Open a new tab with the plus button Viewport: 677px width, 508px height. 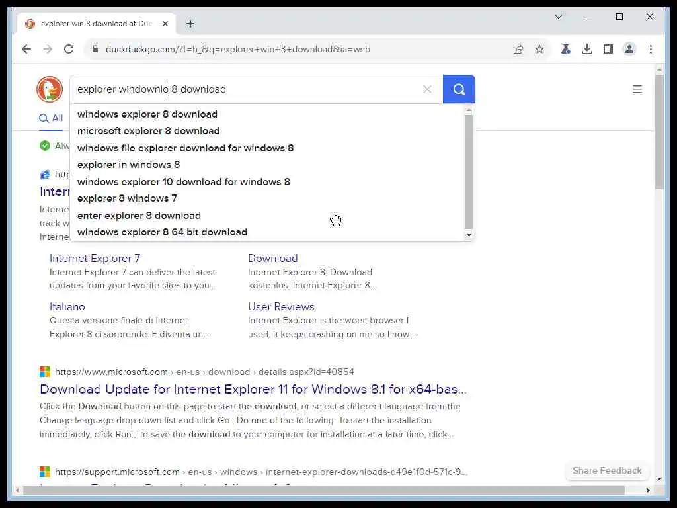pos(190,24)
